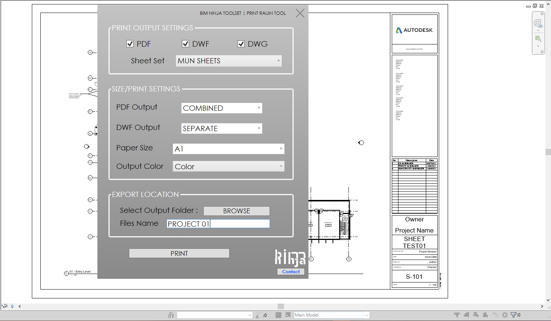Screen dimensions: 551x321
Task: Select the Project Name title block text
Action: pos(414,230)
